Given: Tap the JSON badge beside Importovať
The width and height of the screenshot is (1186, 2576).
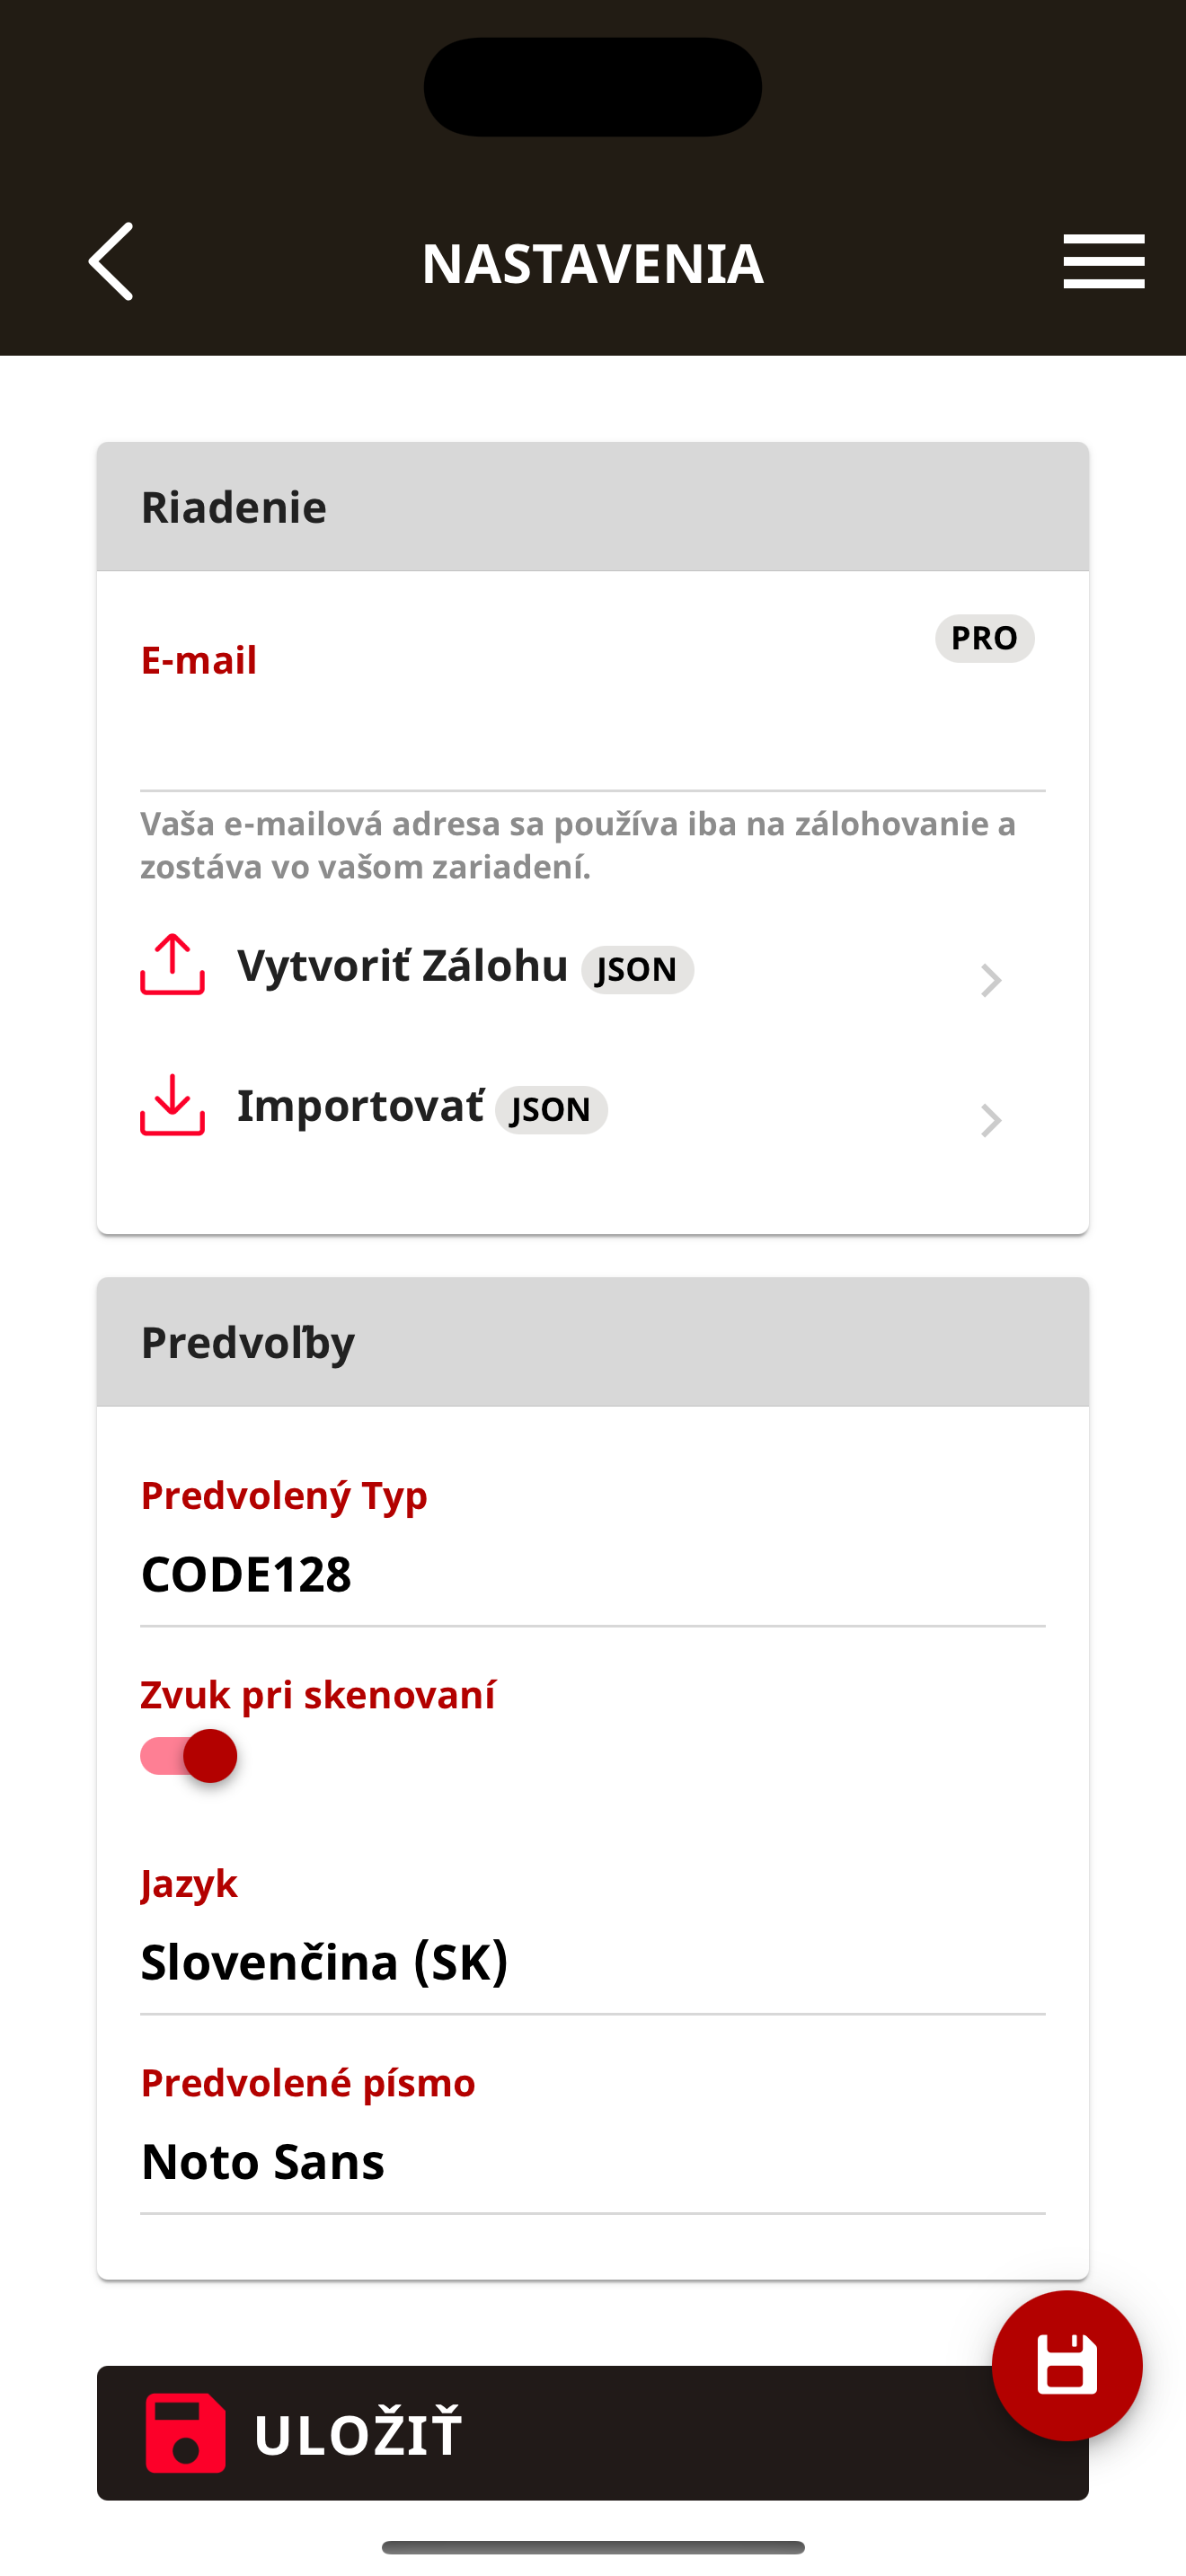Looking at the screenshot, I should coord(551,1109).
